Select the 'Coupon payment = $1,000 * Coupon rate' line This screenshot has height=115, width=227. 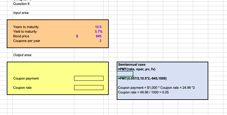pyautogui.click(x=156, y=88)
